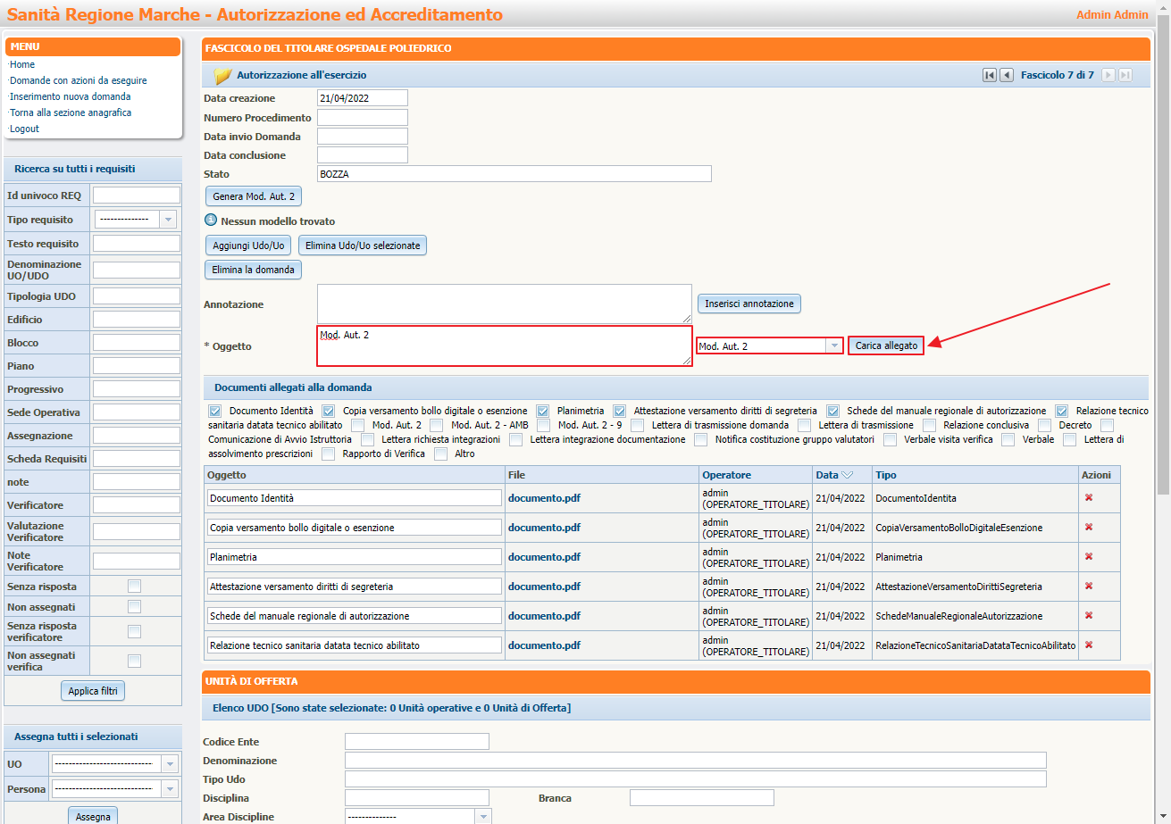Open the Persona assignment dropdown
The height and width of the screenshot is (824, 1171).
click(x=169, y=789)
